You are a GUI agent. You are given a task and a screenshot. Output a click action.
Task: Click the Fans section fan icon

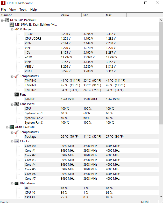[16, 95]
